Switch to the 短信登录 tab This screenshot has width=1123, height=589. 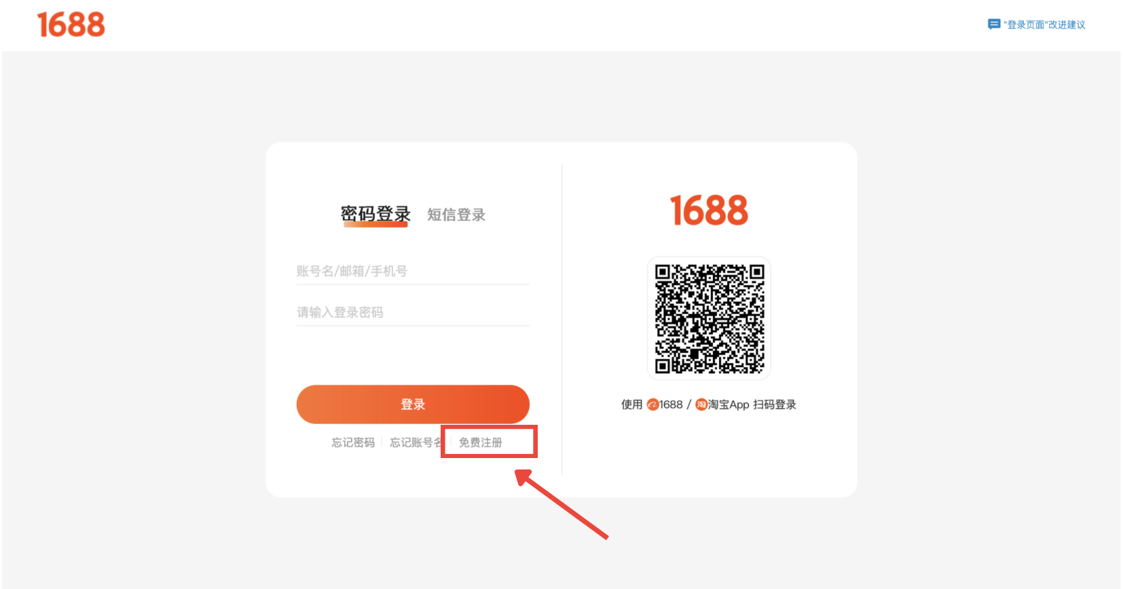tap(456, 214)
